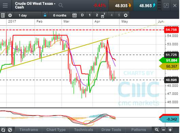Clear drawings with the cancel circle icon
The width and height of the screenshot is (180, 133).
coord(10,130)
